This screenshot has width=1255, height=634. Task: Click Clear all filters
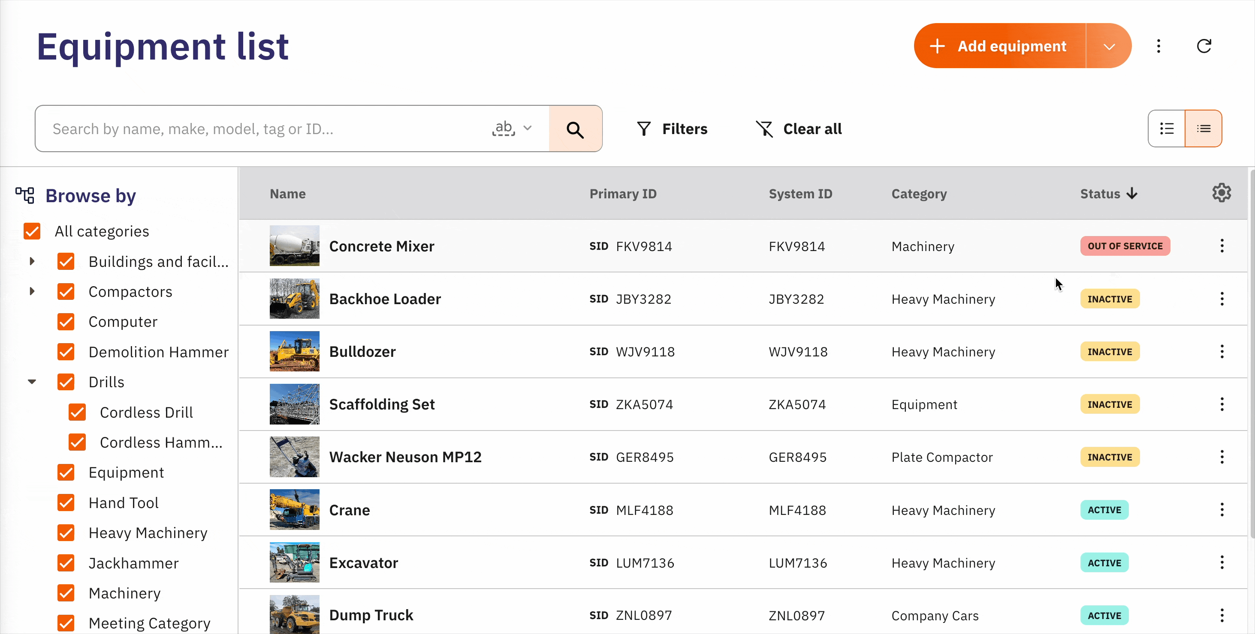799,129
